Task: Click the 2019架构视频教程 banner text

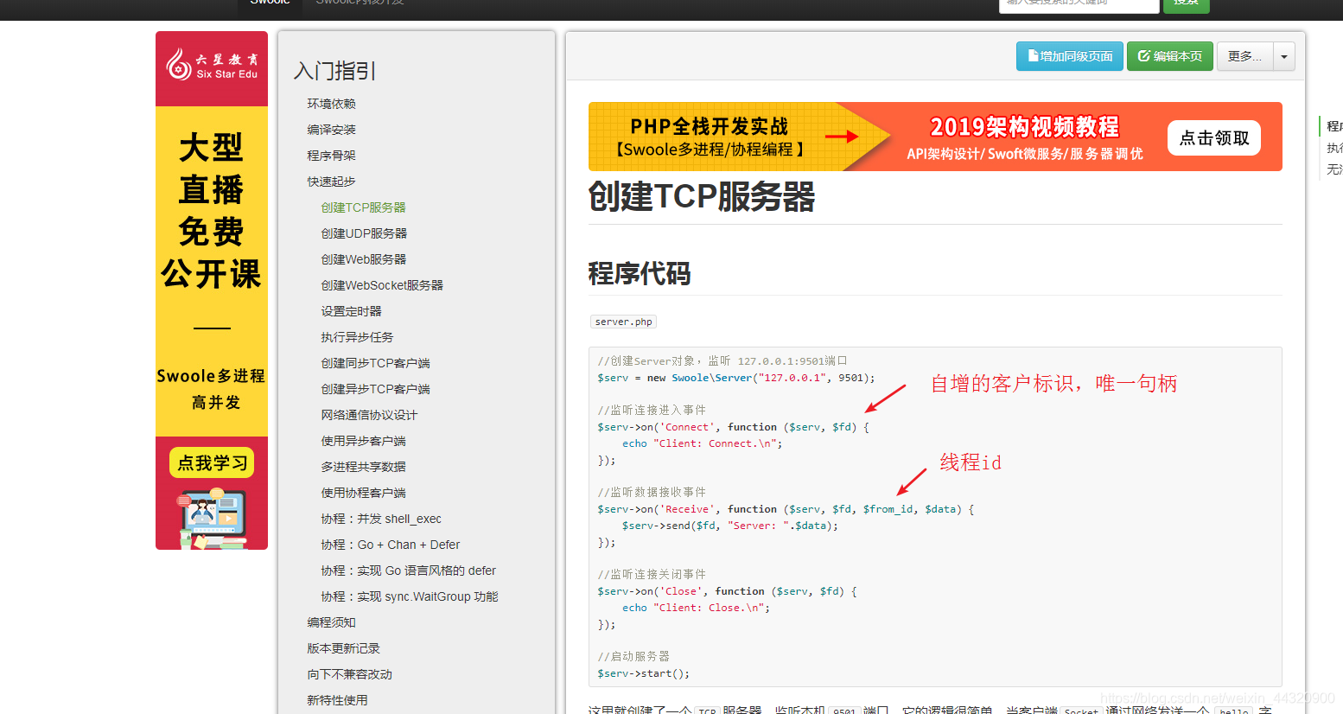Action: point(1024,127)
